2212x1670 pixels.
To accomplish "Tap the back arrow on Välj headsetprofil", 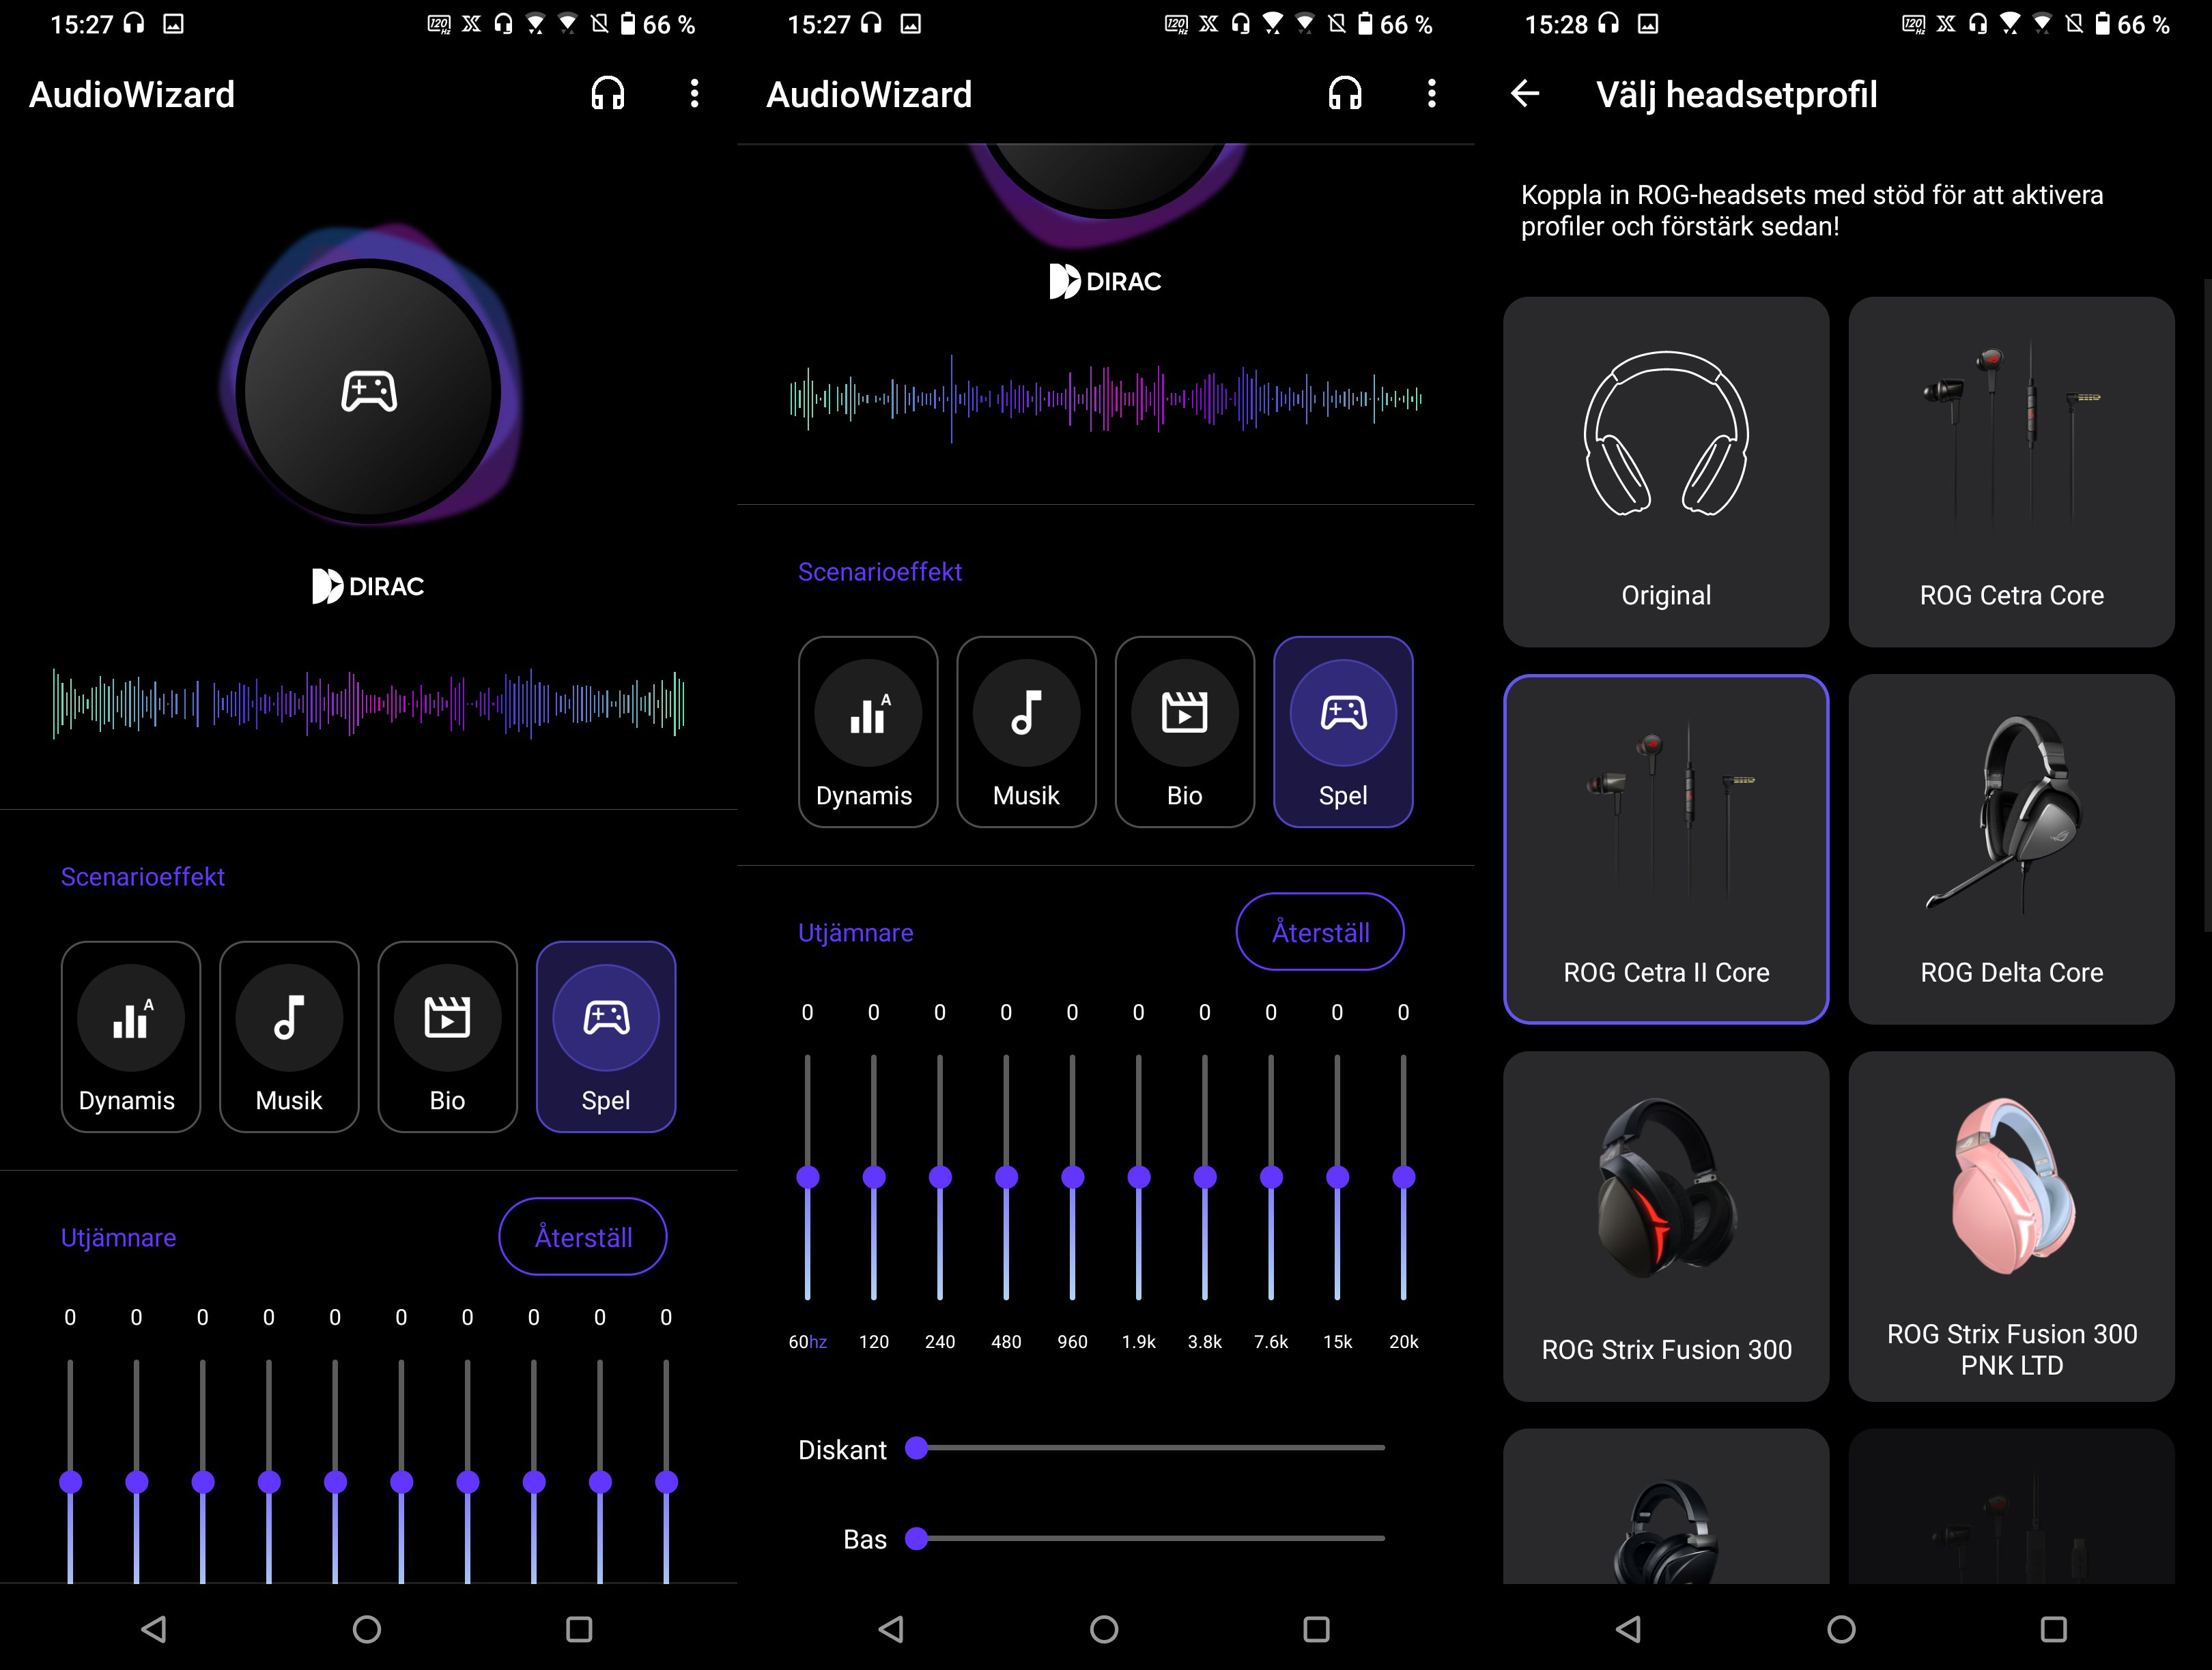I will [x=1525, y=94].
